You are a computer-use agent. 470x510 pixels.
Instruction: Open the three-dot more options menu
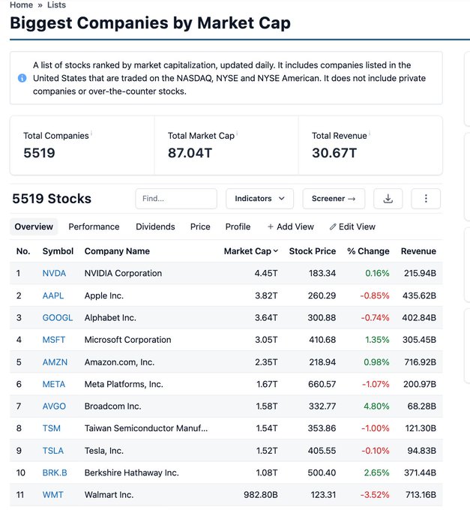coord(426,199)
